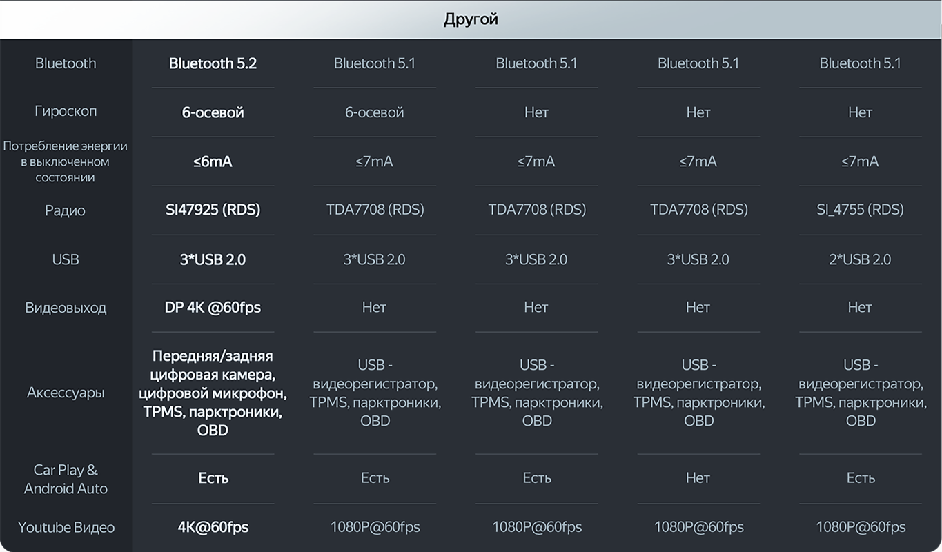Viewport: 942px width, 552px height.
Task: Select the "DP 4K @60fps" video output cell
Action: [213, 307]
